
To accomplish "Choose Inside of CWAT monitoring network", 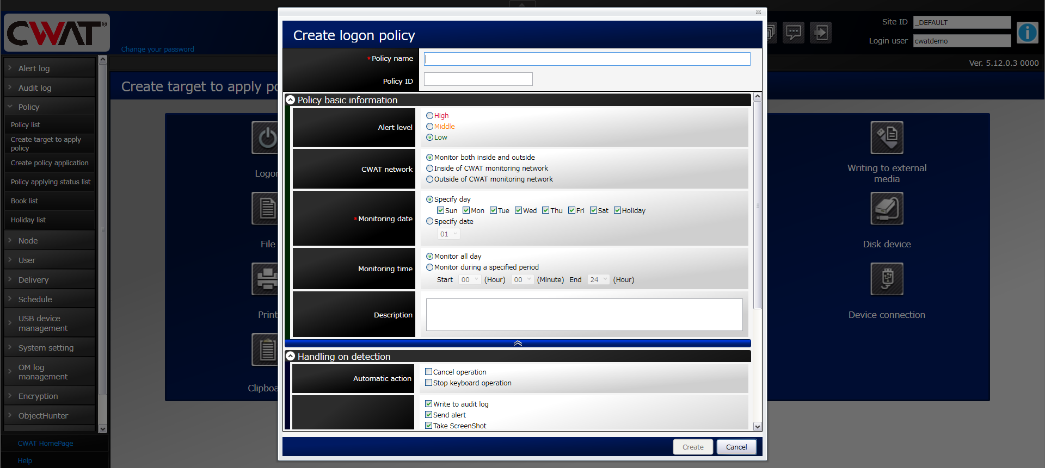I will tap(429, 169).
